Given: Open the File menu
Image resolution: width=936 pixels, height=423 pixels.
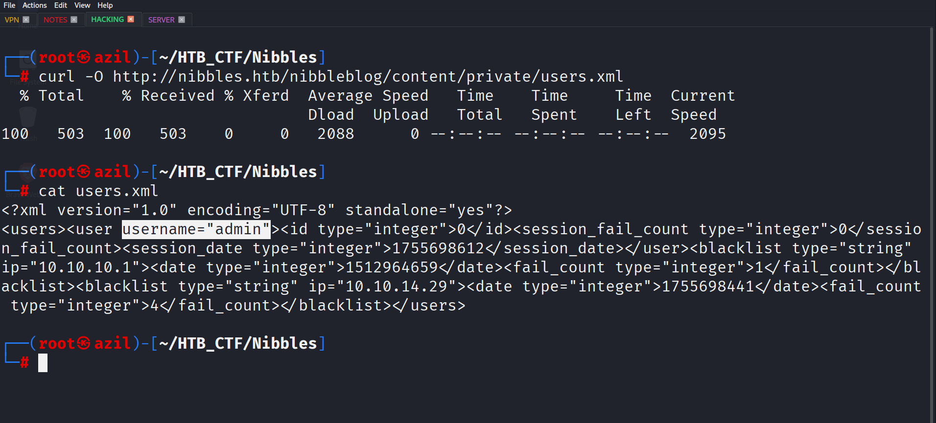Looking at the screenshot, I should 9,5.
